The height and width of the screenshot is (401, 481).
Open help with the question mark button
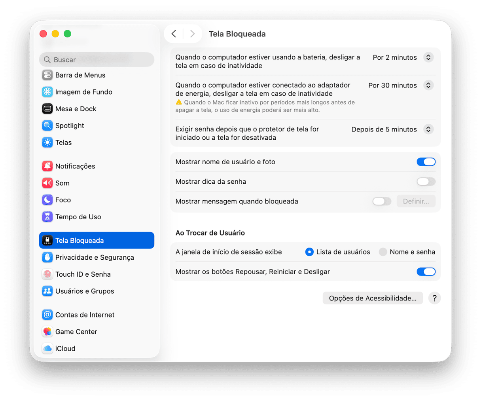coord(434,298)
